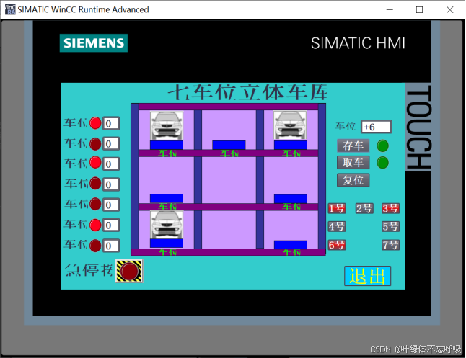Click the blue platform in middle-left slot
Viewport: 466px width, 358px height.
click(x=167, y=198)
